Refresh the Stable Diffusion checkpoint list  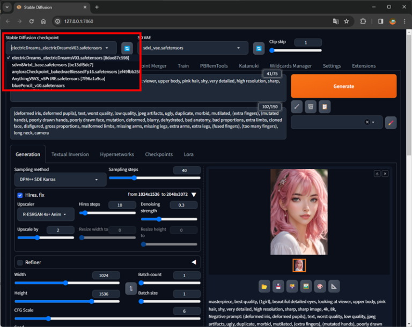tap(127, 48)
